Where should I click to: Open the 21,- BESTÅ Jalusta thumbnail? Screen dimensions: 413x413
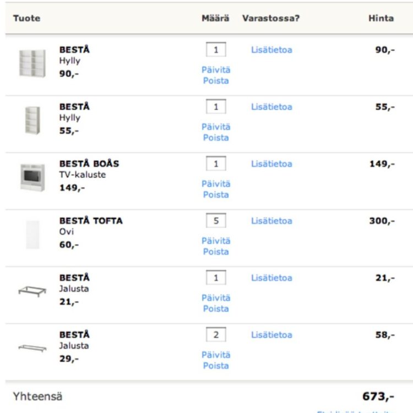click(x=32, y=291)
